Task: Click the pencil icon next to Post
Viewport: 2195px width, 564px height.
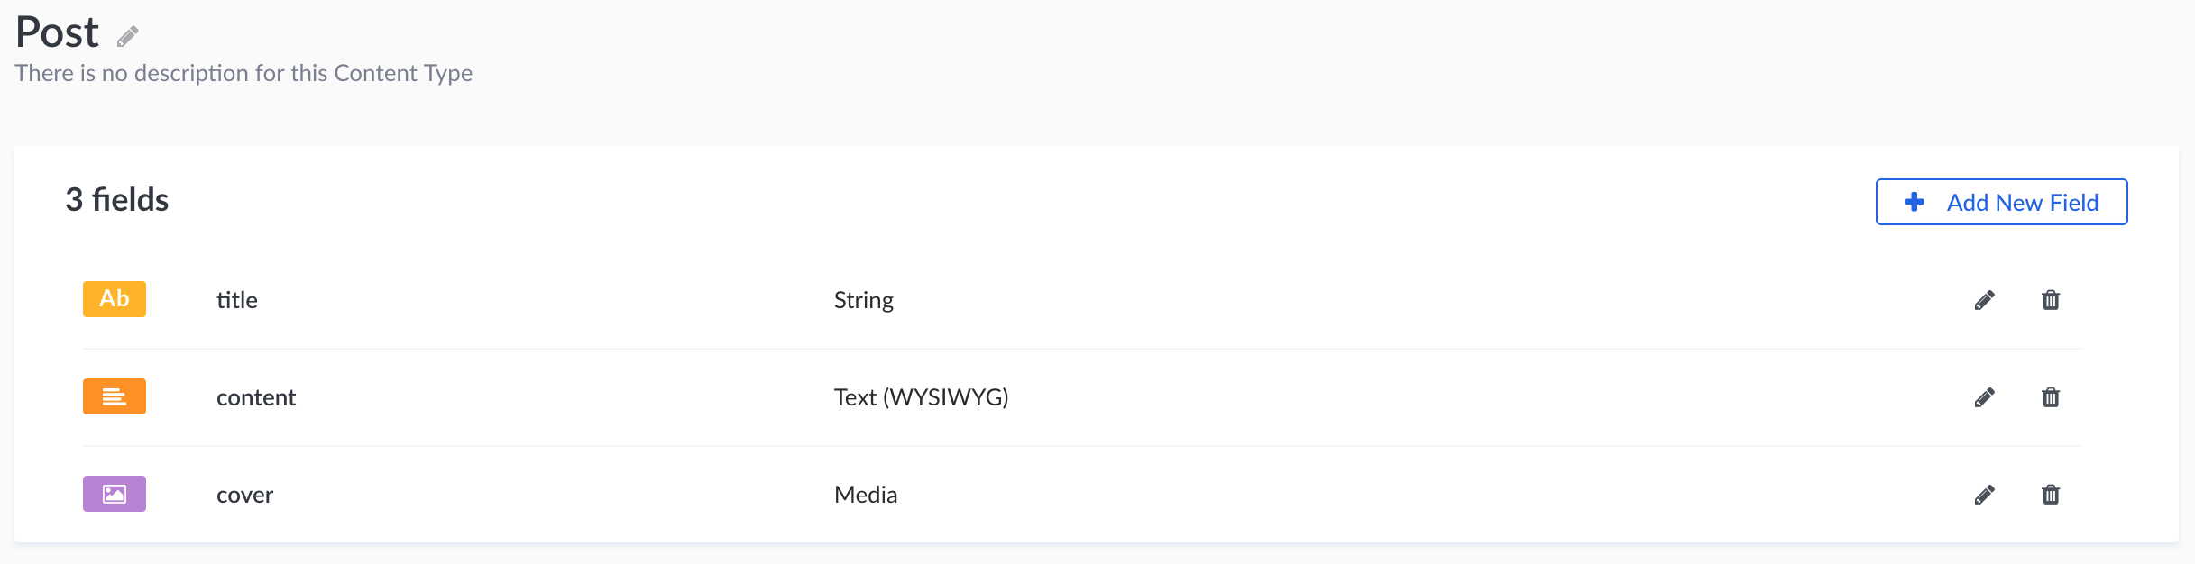Action: click(x=128, y=37)
